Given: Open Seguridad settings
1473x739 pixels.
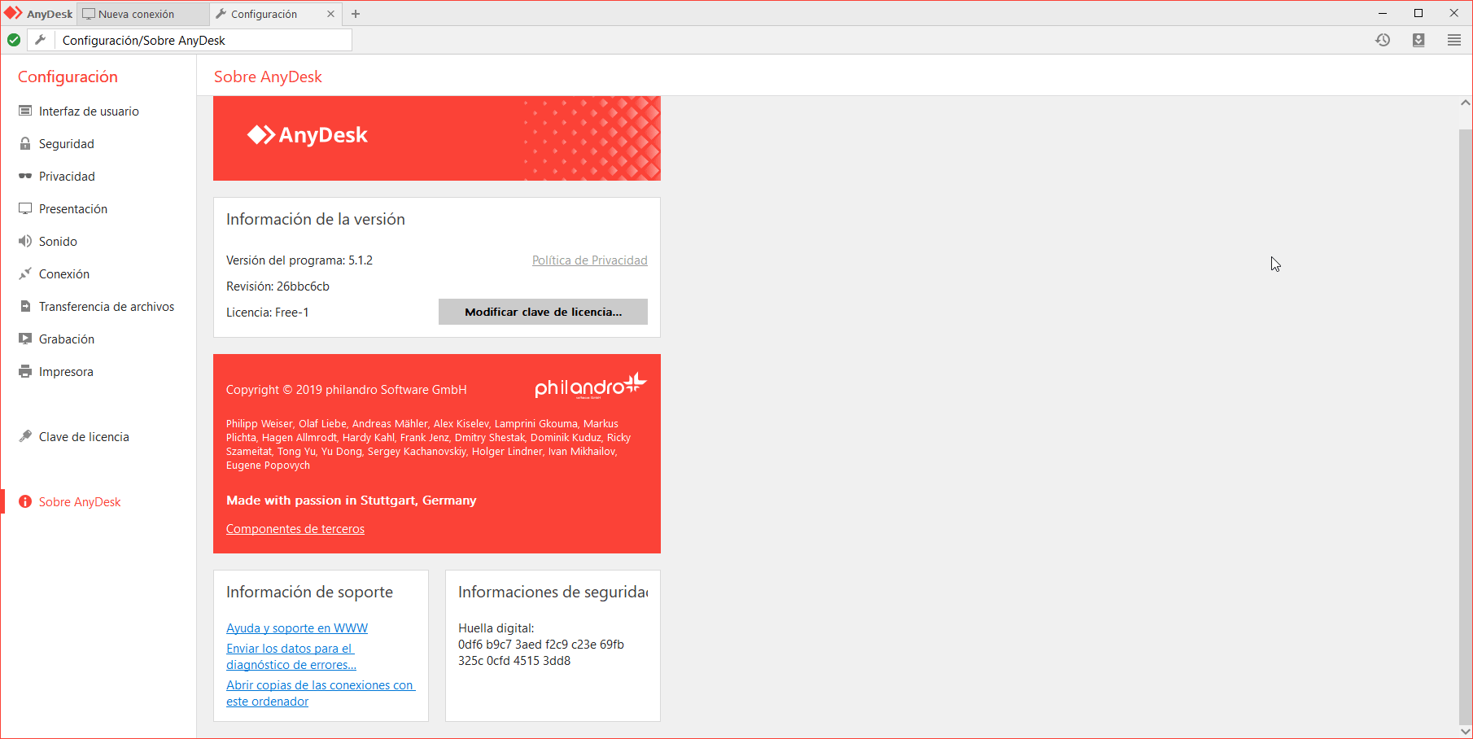Looking at the screenshot, I should coord(67,144).
